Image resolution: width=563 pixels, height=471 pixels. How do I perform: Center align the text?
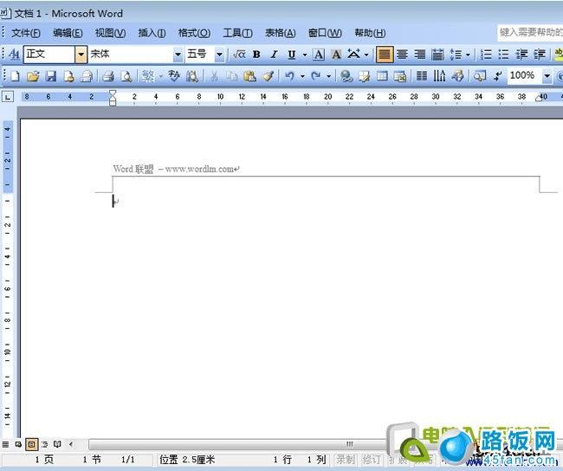tap(402, 55)
